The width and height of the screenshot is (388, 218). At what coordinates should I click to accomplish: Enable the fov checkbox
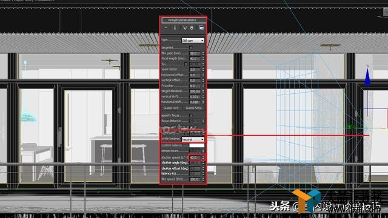(x=186, y=64)
